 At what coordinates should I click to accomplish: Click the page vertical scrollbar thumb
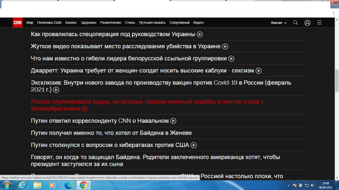point(337,81)
